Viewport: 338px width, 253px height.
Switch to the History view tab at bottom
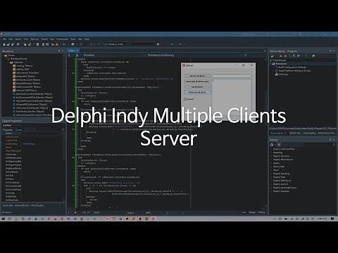(x=261, y=212)
